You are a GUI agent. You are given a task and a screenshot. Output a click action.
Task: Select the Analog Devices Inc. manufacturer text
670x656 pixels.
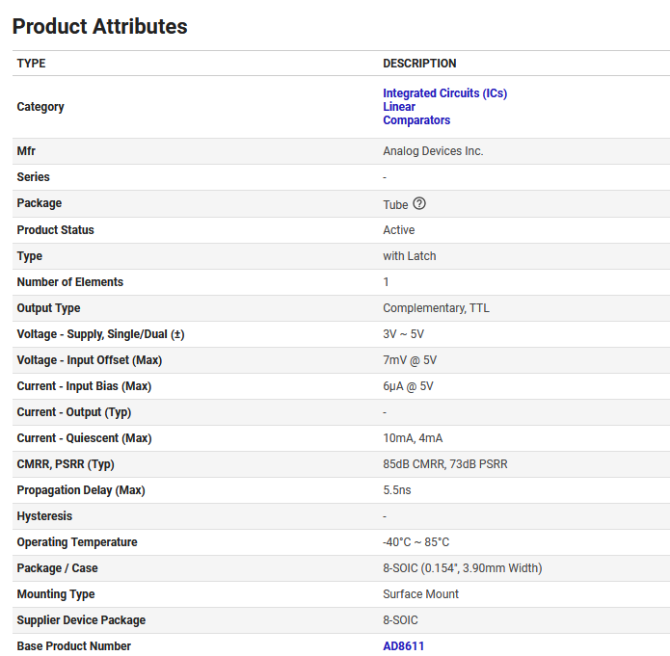(433, 151)
